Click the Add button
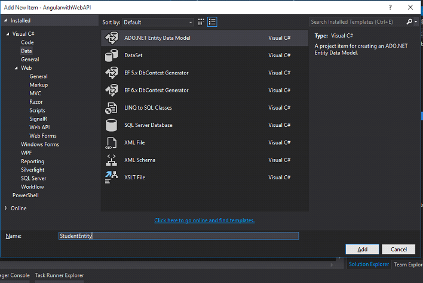The image size is (423, 283). [x=362, y=250]
